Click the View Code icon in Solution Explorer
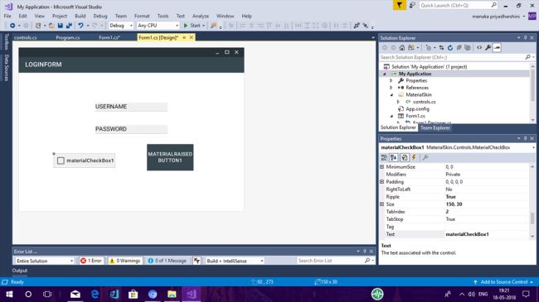The width and height of the screenshot is (539, 302). [479, 48]
